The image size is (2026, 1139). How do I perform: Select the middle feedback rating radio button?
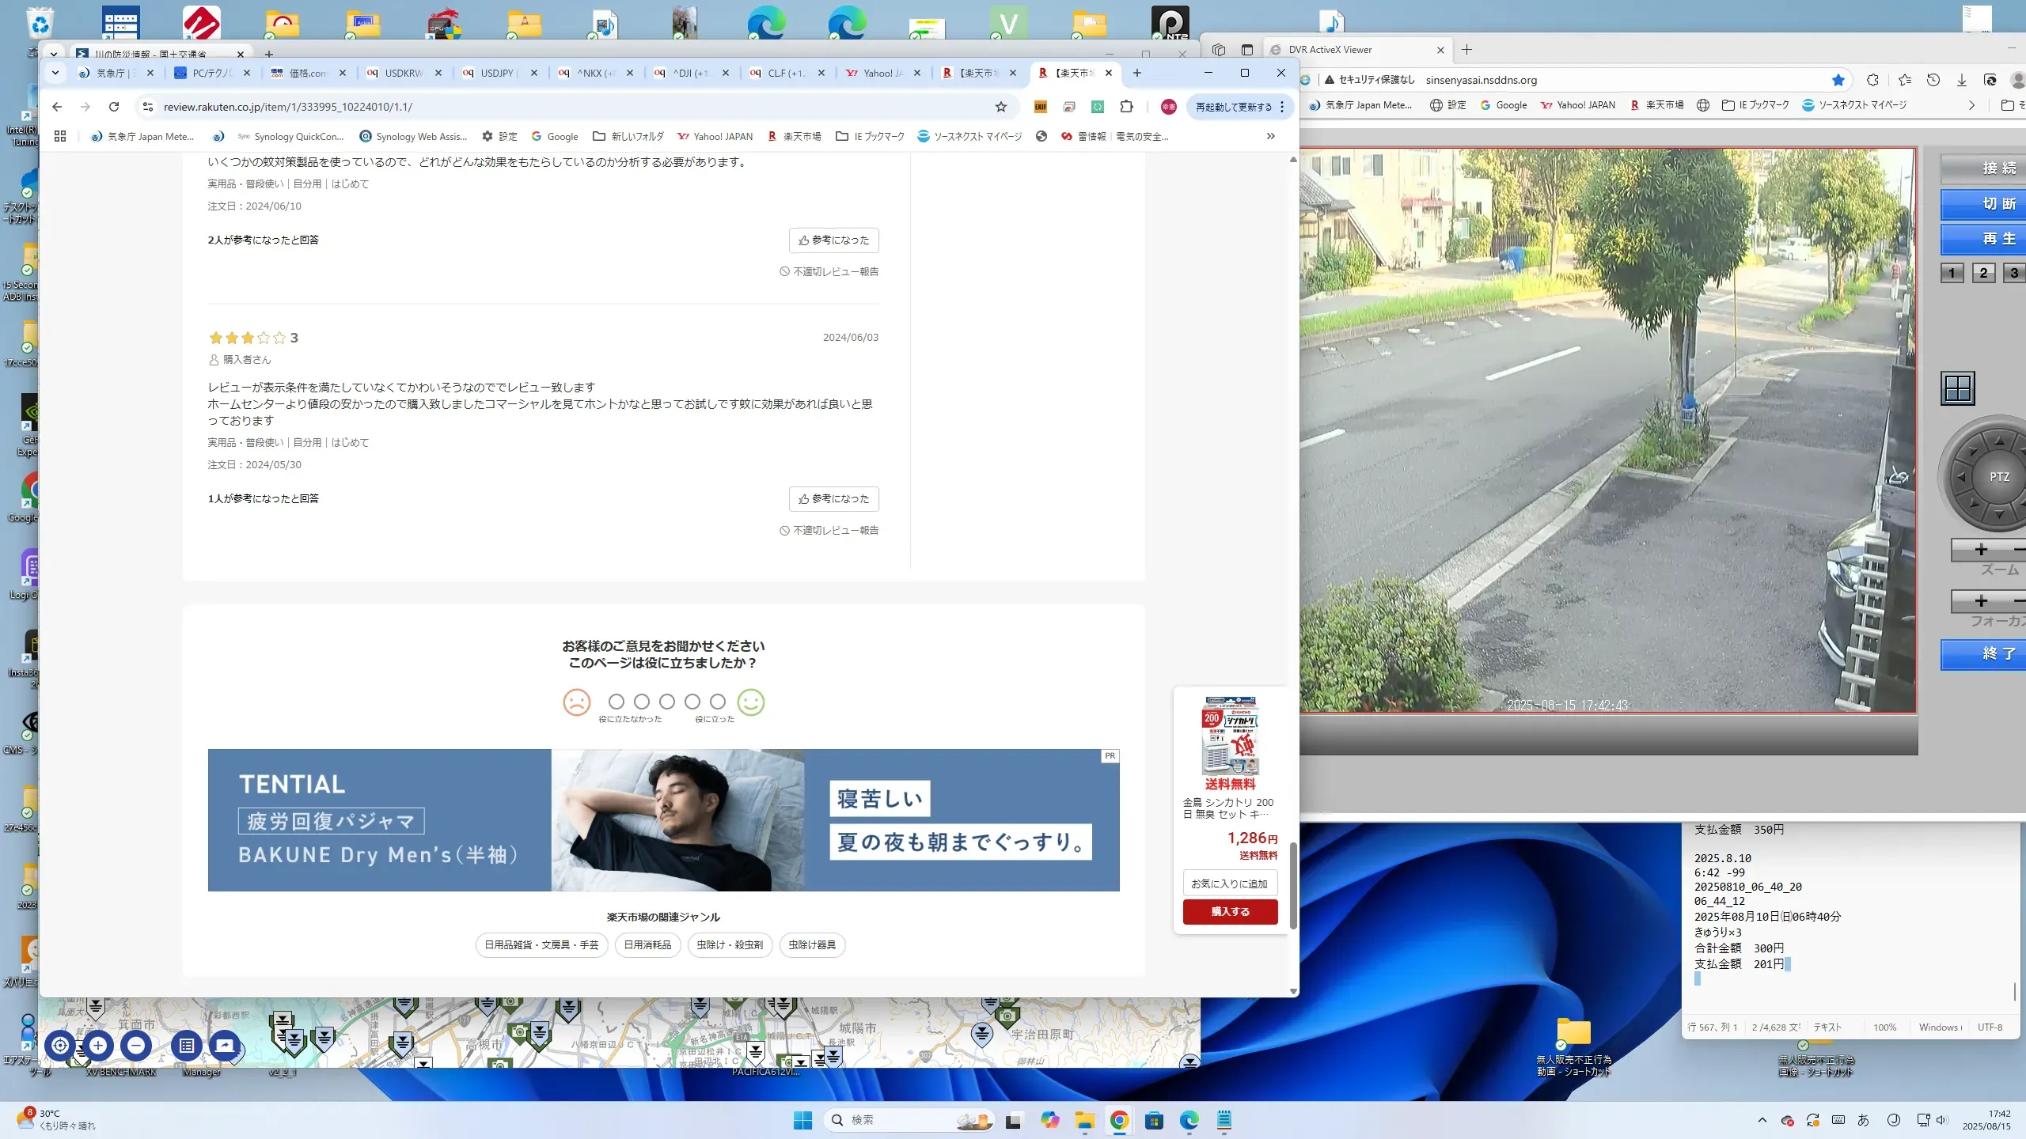point(667,702)
